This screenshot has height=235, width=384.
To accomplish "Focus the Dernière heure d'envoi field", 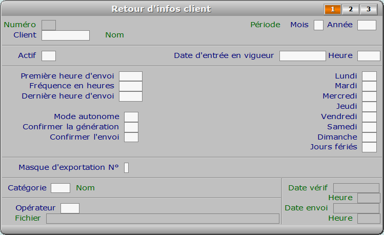I will click(x=131, y=96).
